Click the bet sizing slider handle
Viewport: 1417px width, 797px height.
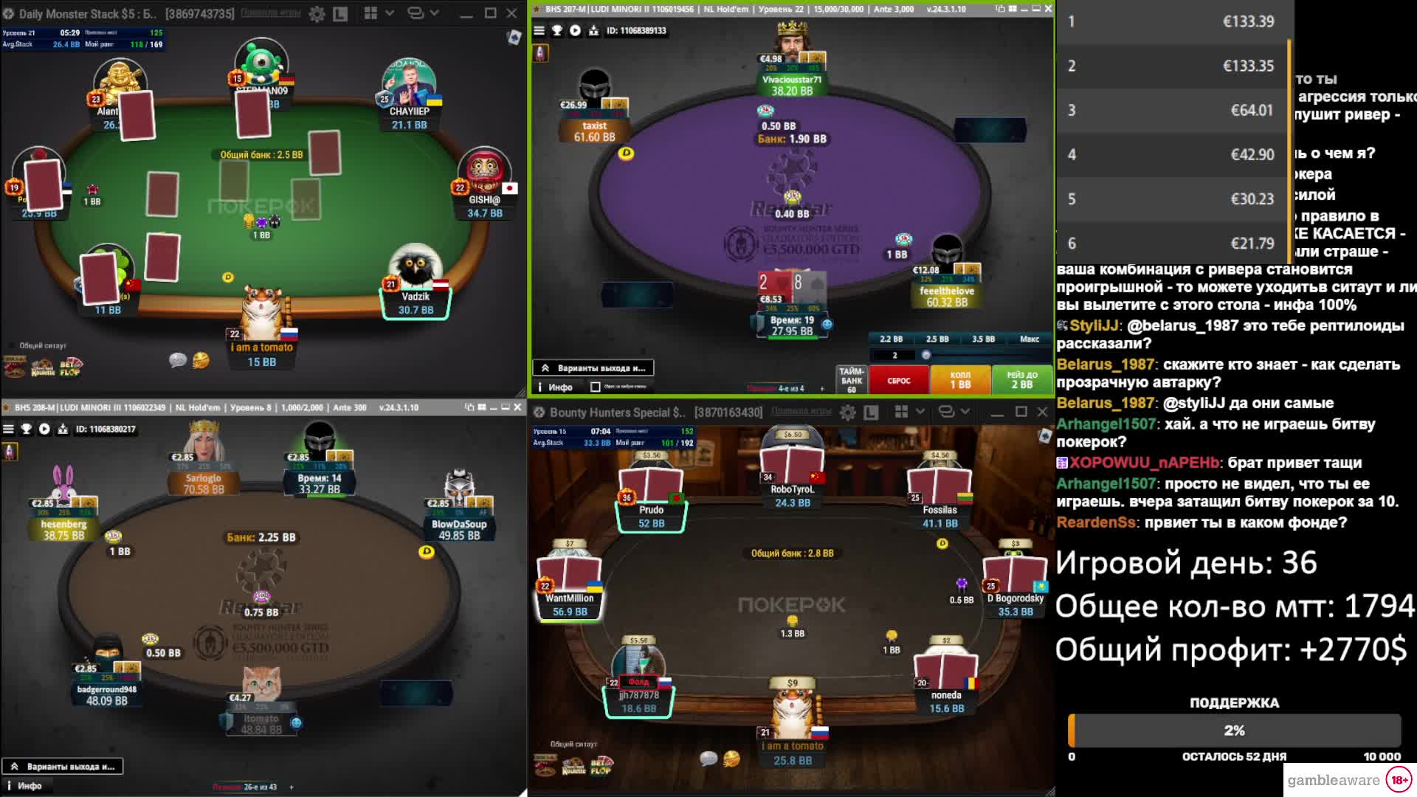coord(926,355)
